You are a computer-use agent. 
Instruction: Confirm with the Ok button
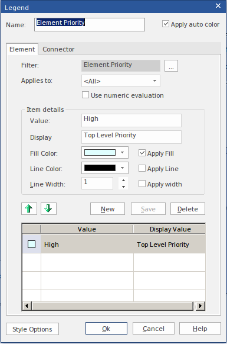tap(106, 329)
